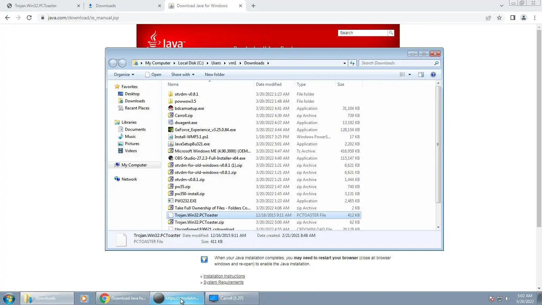
Task: Click the Action Center flag tray icon
Action: pos(491,299)
